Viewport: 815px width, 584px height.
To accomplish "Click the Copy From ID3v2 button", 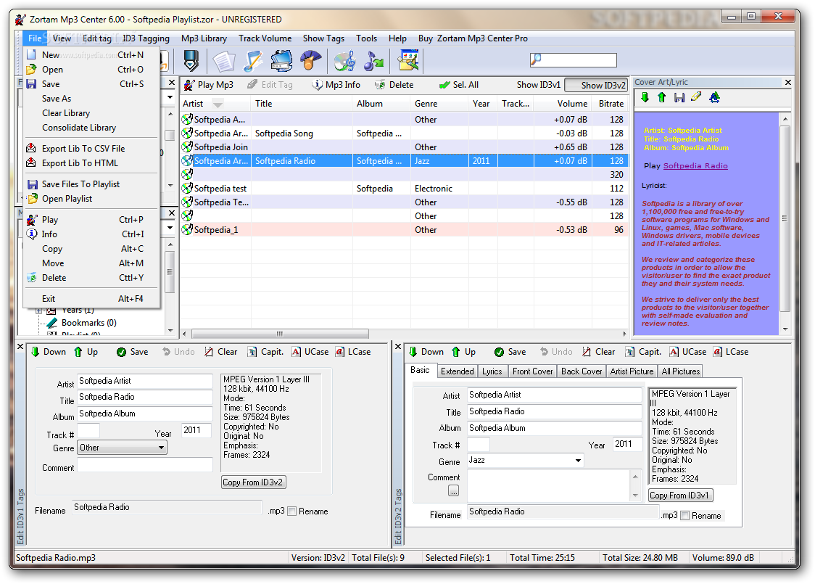I will click(x=253, y=482).
